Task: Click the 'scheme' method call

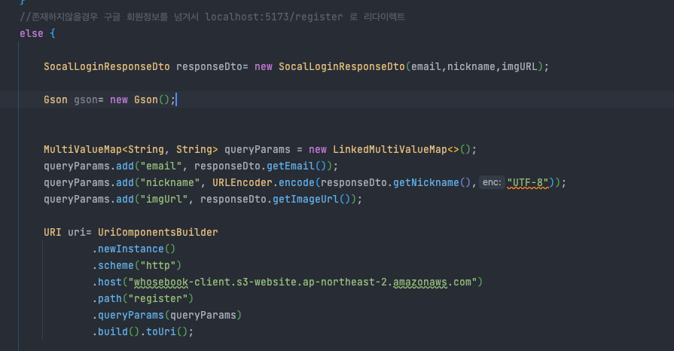Action: coord(116,265)
